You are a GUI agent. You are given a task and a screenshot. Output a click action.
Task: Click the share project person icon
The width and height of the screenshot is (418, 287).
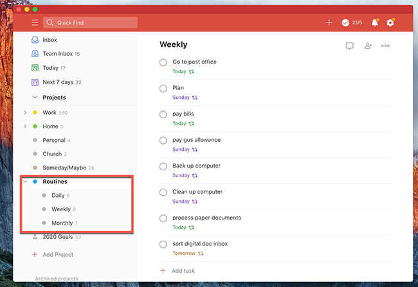click(368, 46)
